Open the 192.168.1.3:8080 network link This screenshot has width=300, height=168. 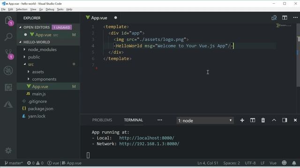pyautogui.click(x=149, y=144)
